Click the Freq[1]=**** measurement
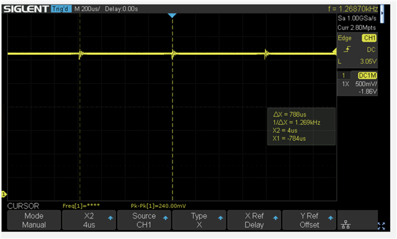The image size is (397, 239). (x=81, y=205)
